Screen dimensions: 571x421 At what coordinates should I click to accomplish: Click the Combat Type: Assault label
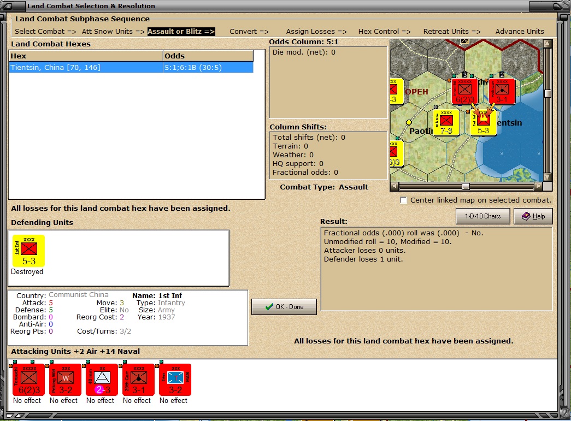click(324, 187)
